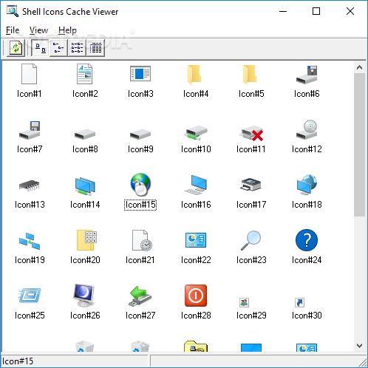Select the hard drive icon Icon#8
The width and height of the screenshot is (368, 368).
85,134
